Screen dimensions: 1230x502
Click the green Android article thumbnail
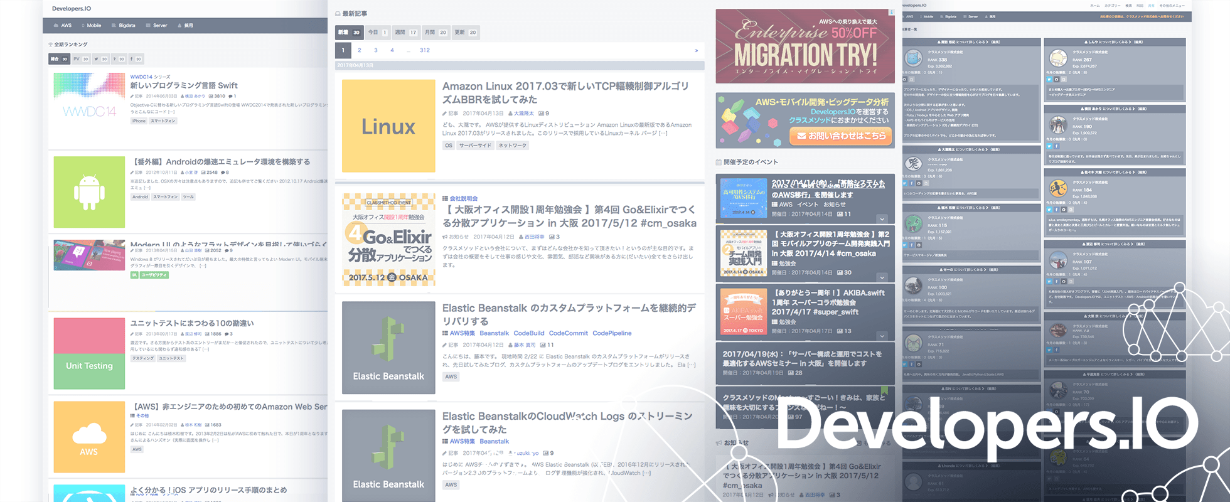point(89,192)
